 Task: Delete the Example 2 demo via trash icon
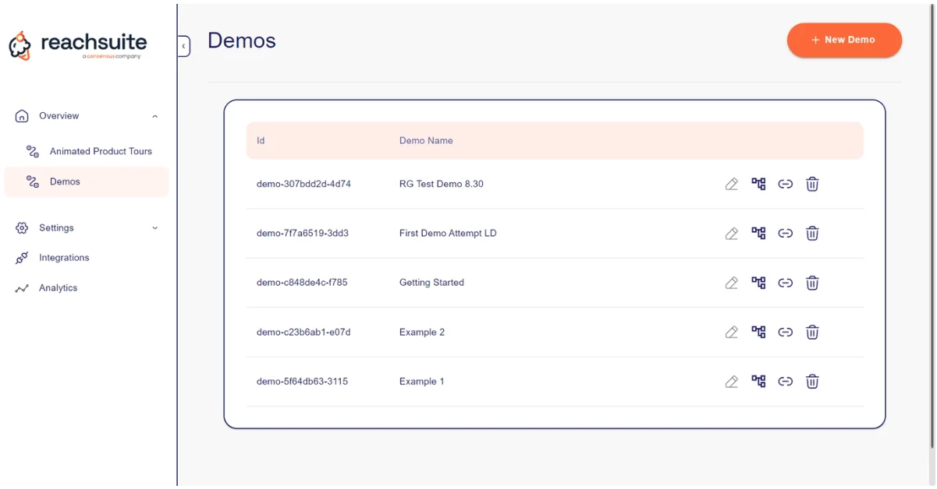[812, 332]
